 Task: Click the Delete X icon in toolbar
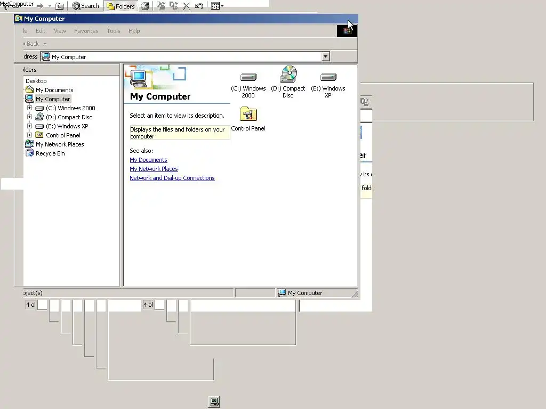[x=186, y=6]
